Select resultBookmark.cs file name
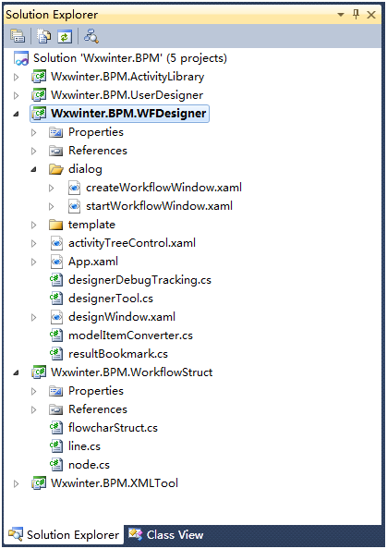 pos(118,354)
